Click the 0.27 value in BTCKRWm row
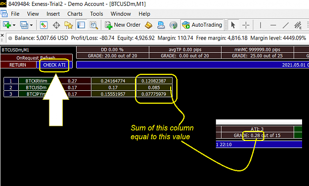The width and height of the screenshot is (309, 186). (72, 81)
